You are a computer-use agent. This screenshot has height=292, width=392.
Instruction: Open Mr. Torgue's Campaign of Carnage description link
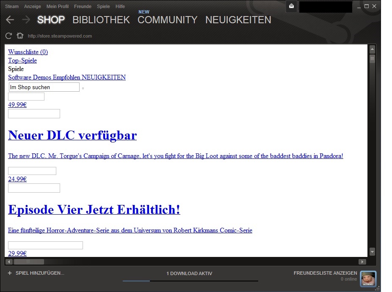[x=176, y=156]
